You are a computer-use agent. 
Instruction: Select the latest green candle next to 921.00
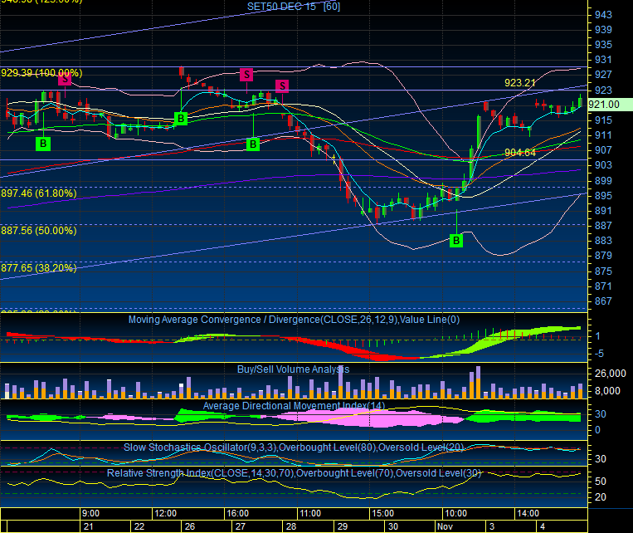click(580, 100)
